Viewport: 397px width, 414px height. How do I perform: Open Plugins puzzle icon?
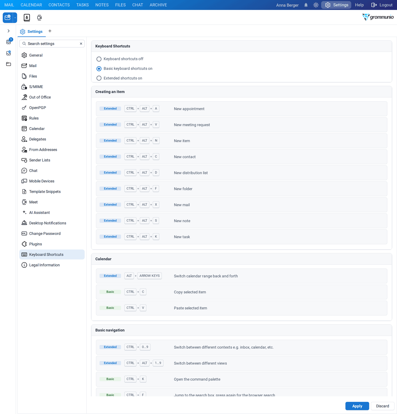click(x=24, y=244)
